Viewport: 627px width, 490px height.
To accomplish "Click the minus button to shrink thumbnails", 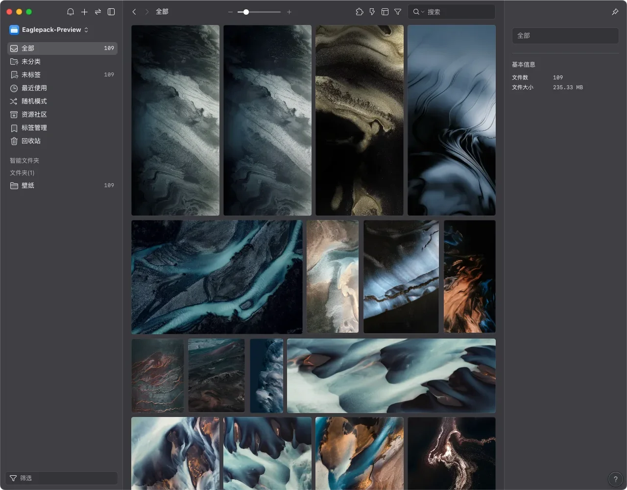I will tap(230, 12).
